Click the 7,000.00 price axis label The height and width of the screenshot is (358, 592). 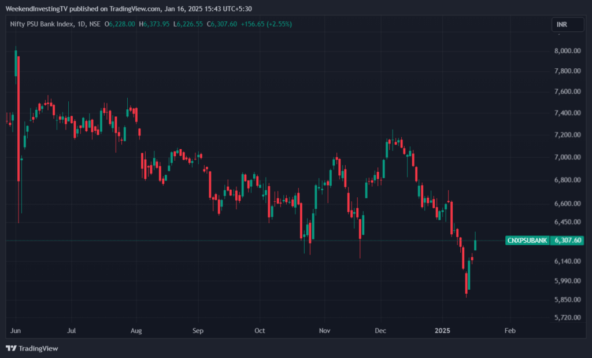[x=568, y=157]
